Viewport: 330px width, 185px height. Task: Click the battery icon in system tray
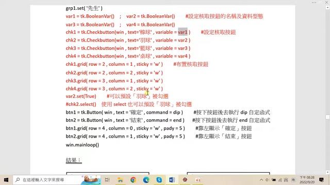pos(274,180)
